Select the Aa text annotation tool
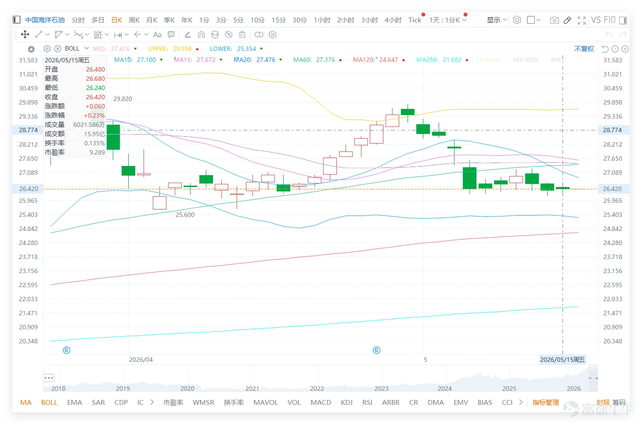The height and width of the screenshot is (425, 642). pyautogui.click(x=157, y=35)
